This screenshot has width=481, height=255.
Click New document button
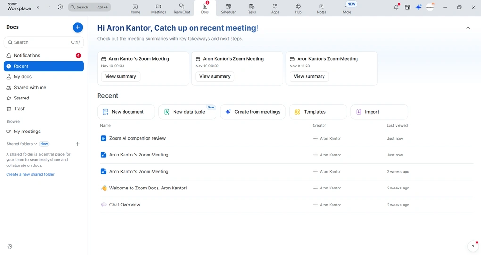(x=126, y=112)
